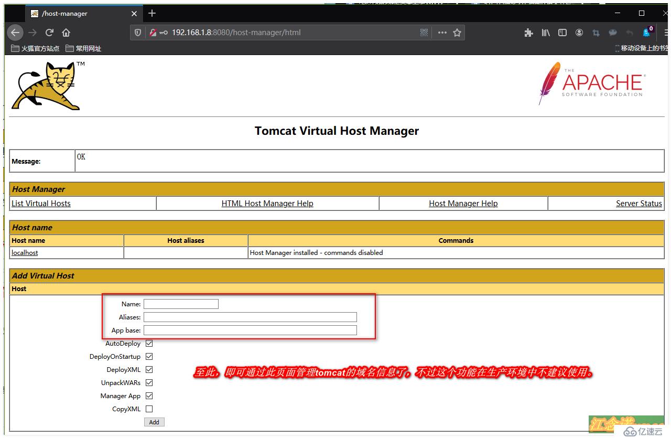Go forward with the forward arrow

33,33
